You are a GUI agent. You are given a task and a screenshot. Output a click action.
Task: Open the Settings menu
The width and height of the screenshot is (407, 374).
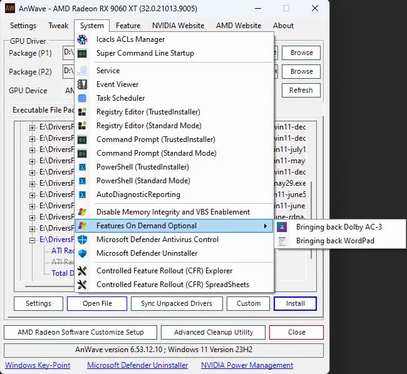click(x=23, y=26)
